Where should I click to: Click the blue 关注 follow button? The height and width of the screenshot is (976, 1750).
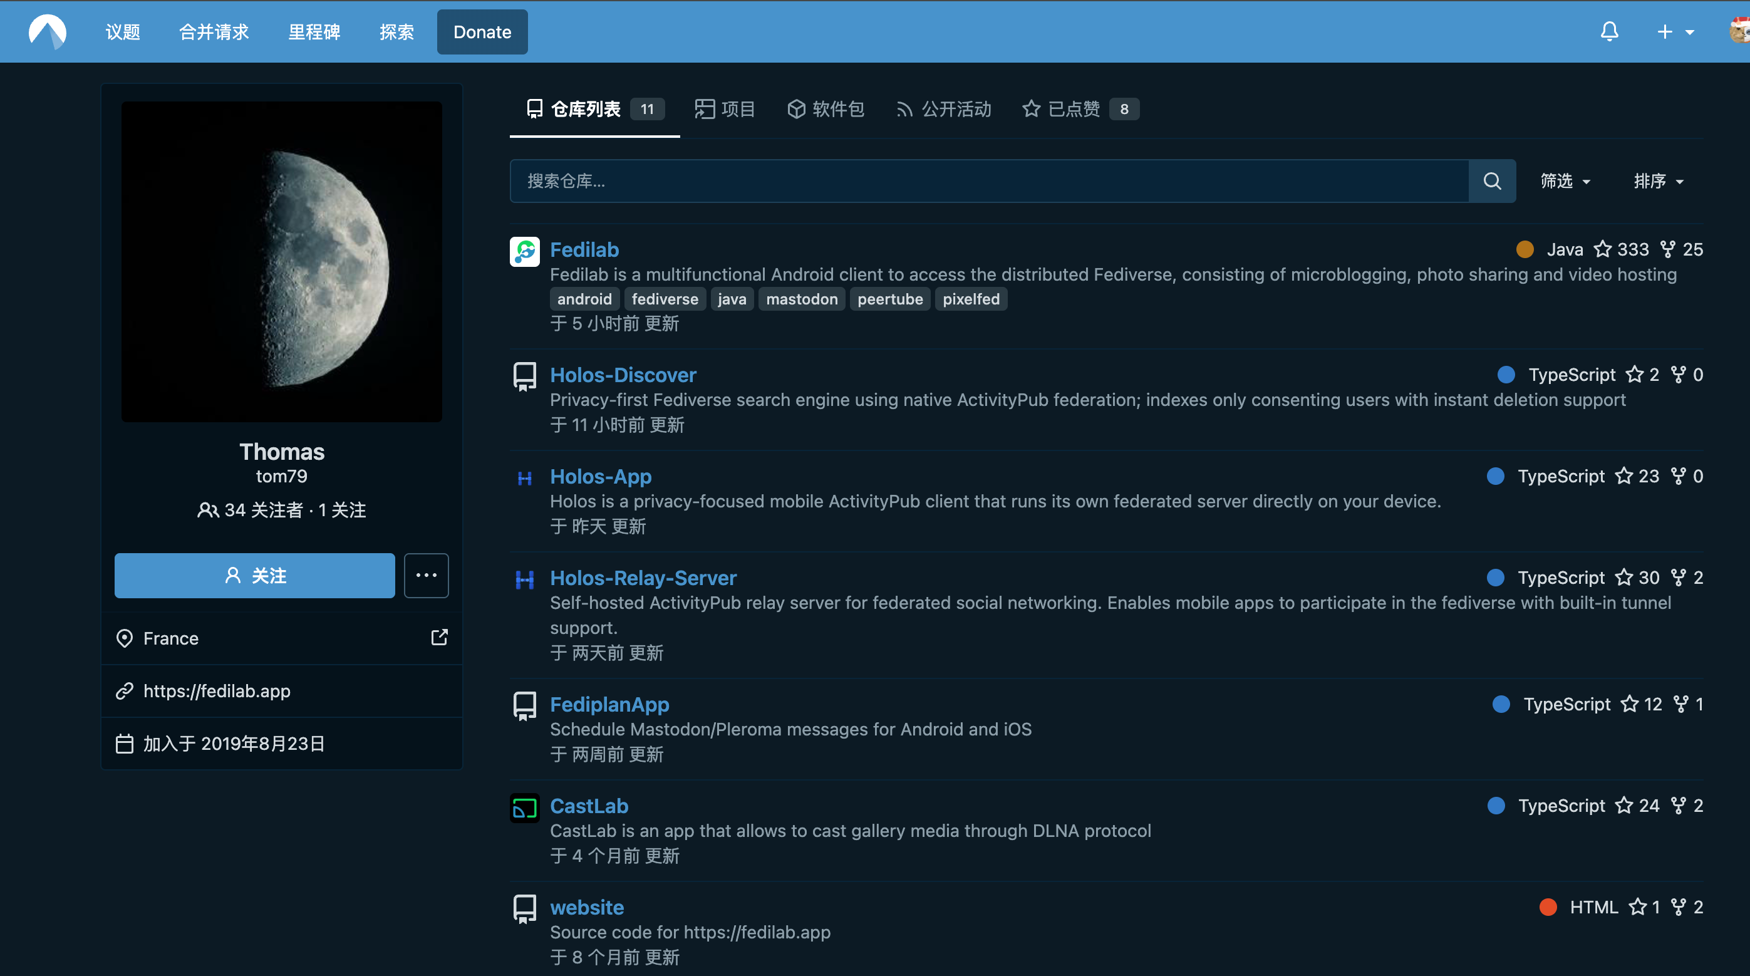coord(254,576)
